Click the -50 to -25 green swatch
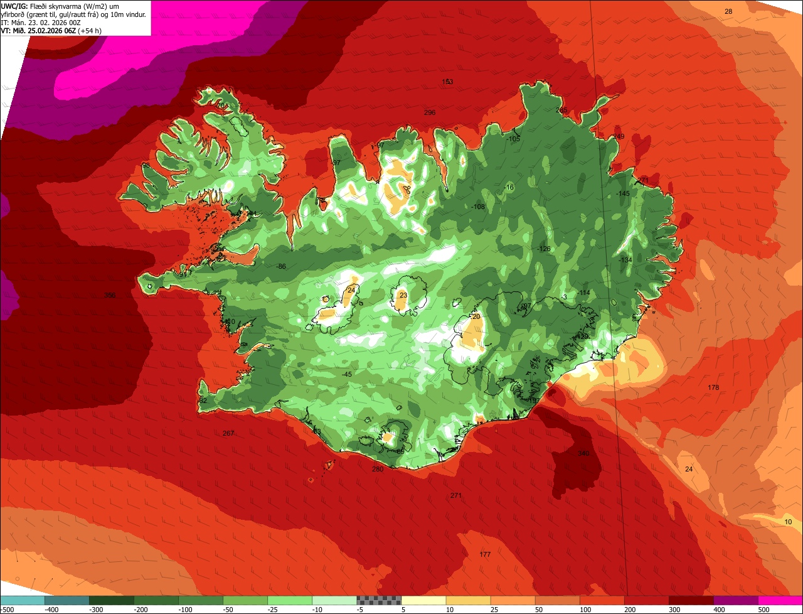The width and height of the screenshot is (803, 614). tap(245, 600)
